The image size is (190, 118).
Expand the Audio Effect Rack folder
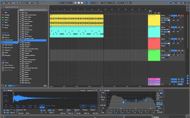pyautogui.click(x=21, y=15)
